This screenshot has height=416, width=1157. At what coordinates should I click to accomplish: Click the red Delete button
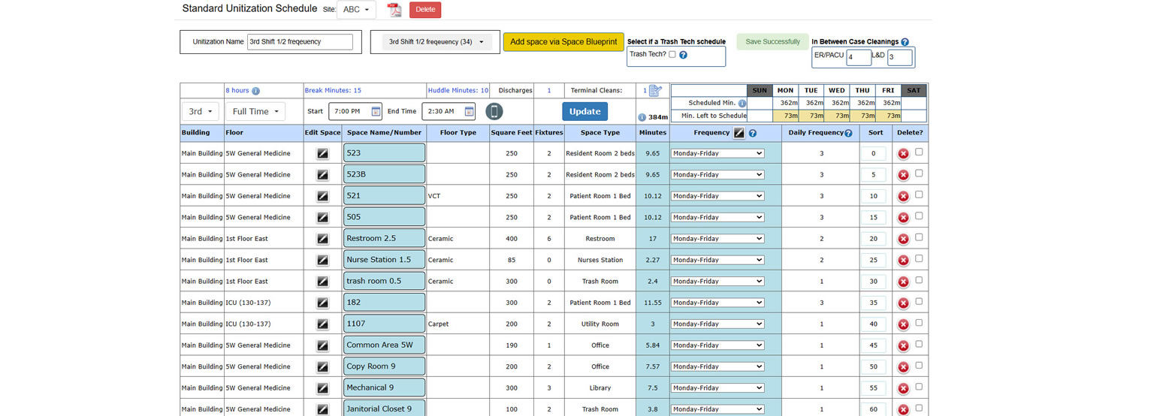(425, 10)
